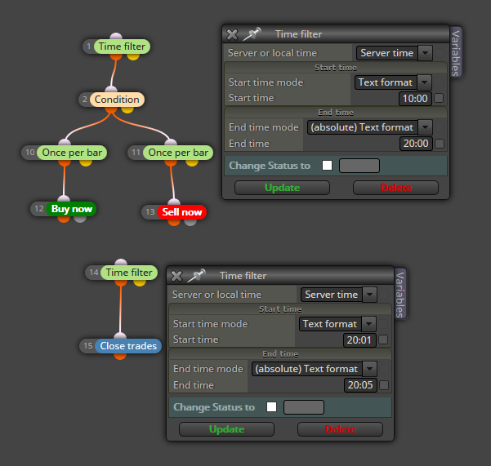491x466 pixels.
Task: Select Once per bar block numbered 11
Action: [178, 153]
